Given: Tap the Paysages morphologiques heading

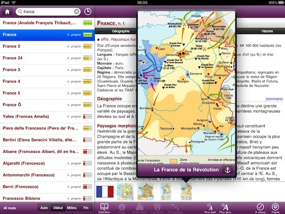Looking at the screenshot, I should click(117, 126).
